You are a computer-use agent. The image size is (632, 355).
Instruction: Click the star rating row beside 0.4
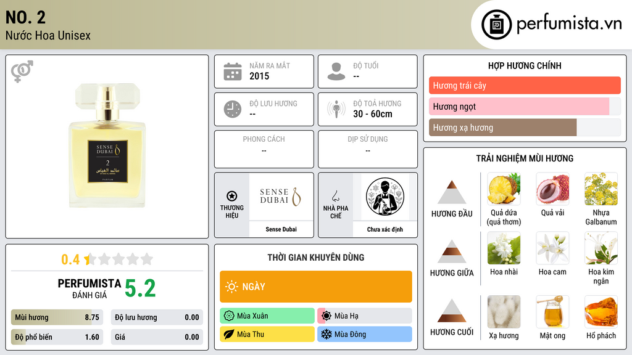pos(118,259)
